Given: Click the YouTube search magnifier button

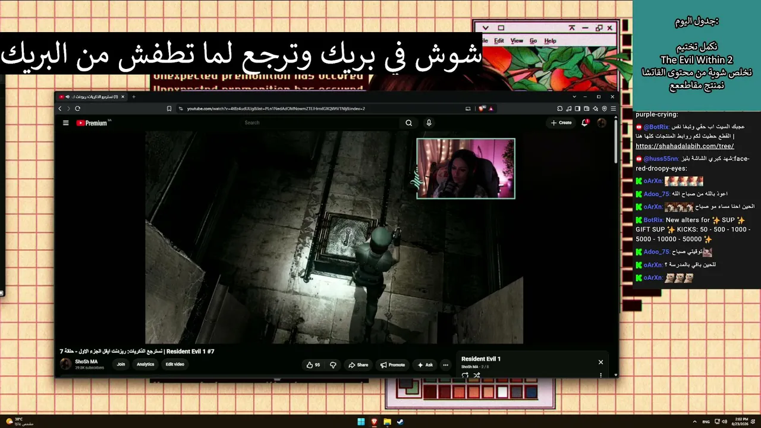Looking at the screenshot, I should point(408,123).
